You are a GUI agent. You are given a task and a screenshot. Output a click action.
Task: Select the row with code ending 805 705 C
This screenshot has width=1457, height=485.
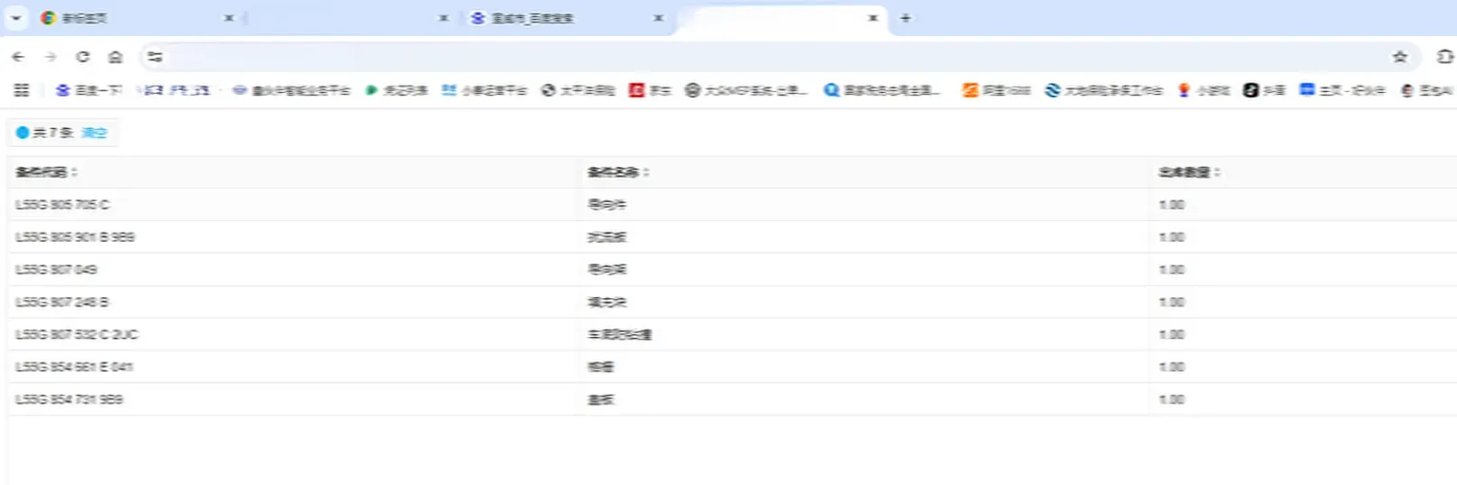[x=732, y=205]
